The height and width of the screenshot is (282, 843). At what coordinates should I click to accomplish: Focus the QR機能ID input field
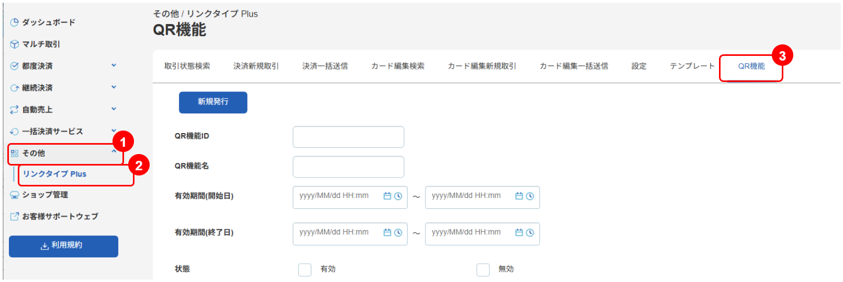349,137
